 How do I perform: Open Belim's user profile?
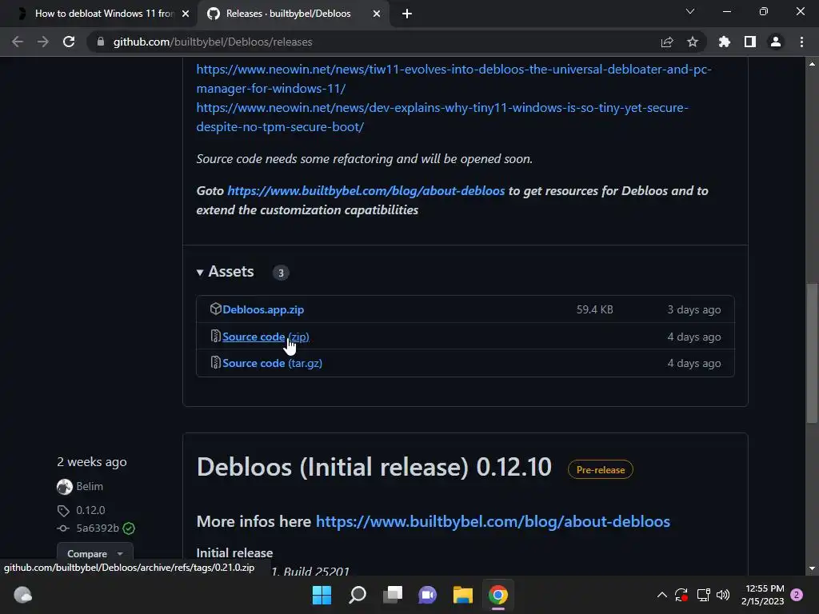[x=90, y=486]
